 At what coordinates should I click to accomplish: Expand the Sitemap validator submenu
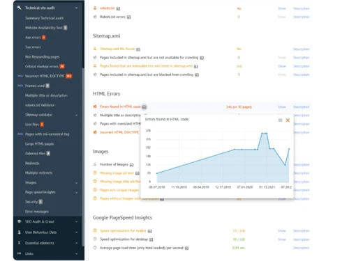coord(76,115)
